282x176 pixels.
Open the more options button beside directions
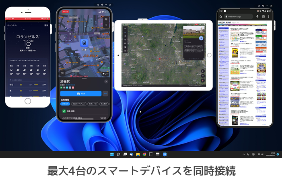point(105,93)
